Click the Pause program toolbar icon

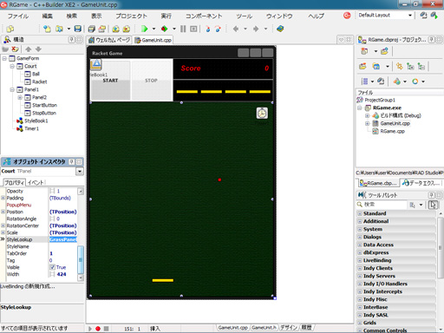coord(183,29)
